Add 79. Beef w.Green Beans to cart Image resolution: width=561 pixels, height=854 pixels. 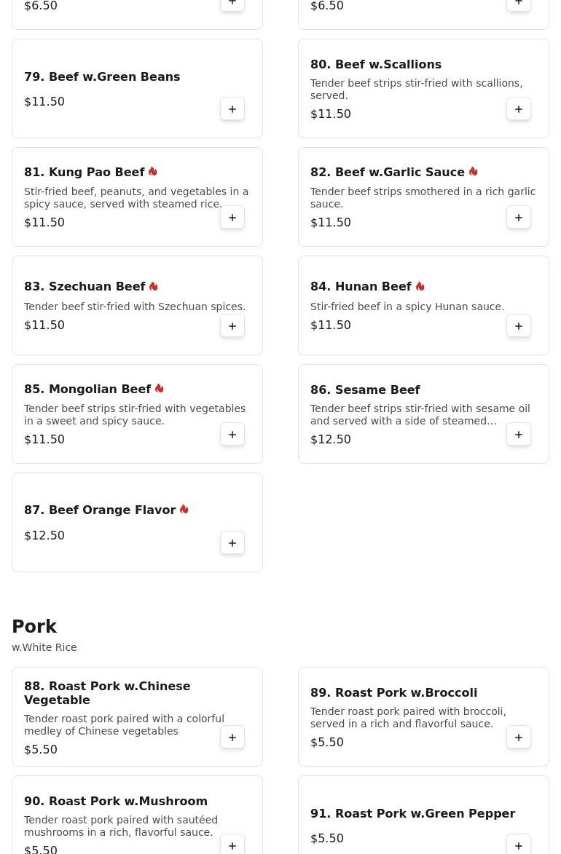(x=232, y=109)
